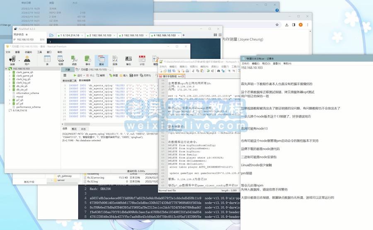This screenshot has width=373, height=230.
Task: Switch to 对象 tab in Navicat
Action: (x=68, y=70)
